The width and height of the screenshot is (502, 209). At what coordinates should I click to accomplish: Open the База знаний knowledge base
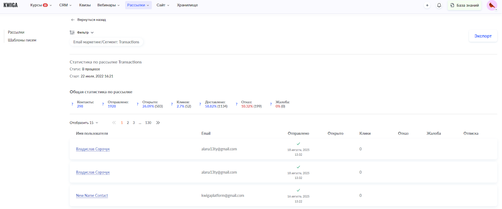(x=464, y=5)
